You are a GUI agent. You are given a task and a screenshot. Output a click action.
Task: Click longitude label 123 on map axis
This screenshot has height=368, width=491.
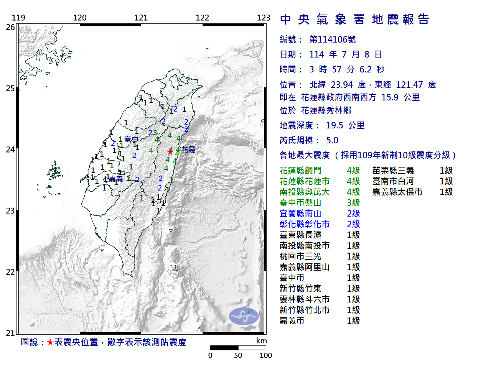pos(264,18)
